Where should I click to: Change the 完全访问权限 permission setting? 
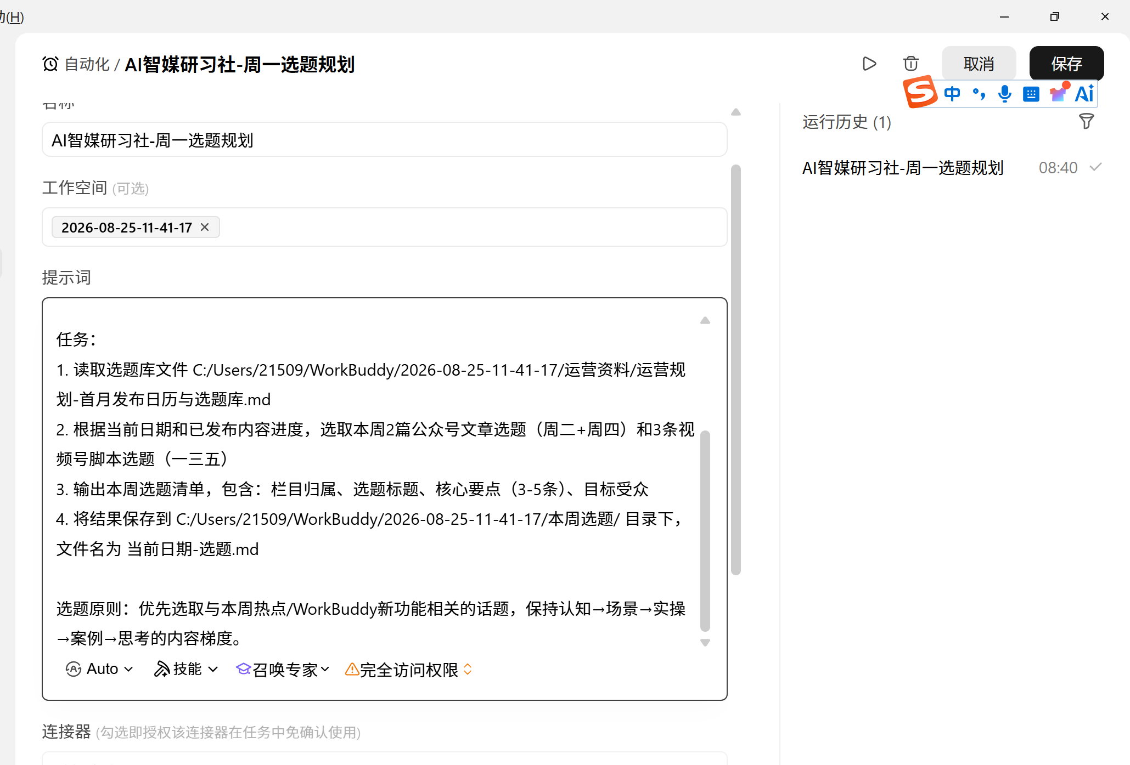tap(409, 669)
